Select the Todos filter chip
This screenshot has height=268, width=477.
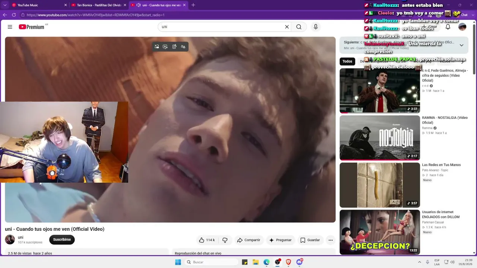pyautogui.click(x=347, y=61)
